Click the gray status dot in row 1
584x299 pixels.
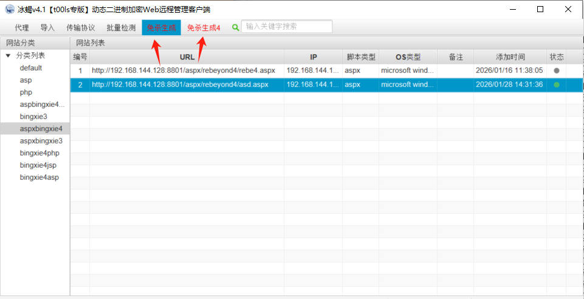[x=556, y=70]
